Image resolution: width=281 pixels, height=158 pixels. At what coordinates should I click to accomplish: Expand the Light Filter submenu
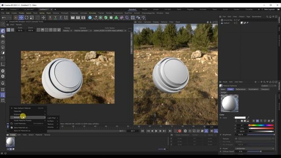coord(53,118)
